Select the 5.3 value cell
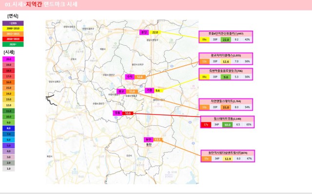Screen dimensions: 312x194 (x=236, y=77)
